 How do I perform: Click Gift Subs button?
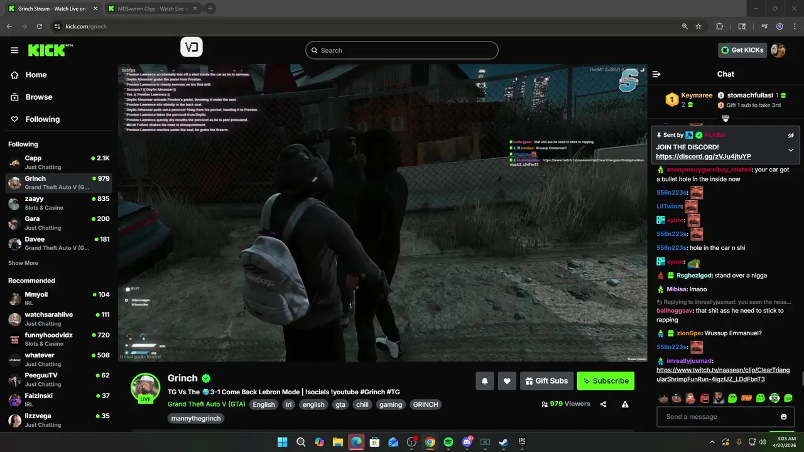pyautogui.click(x=546, y=380)
